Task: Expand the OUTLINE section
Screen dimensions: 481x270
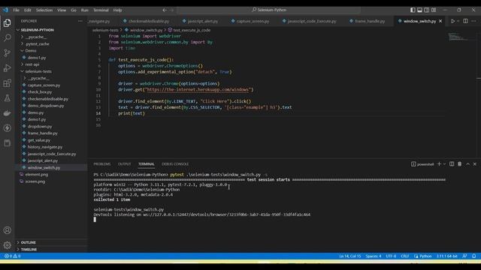Action: tap(28, 242)
